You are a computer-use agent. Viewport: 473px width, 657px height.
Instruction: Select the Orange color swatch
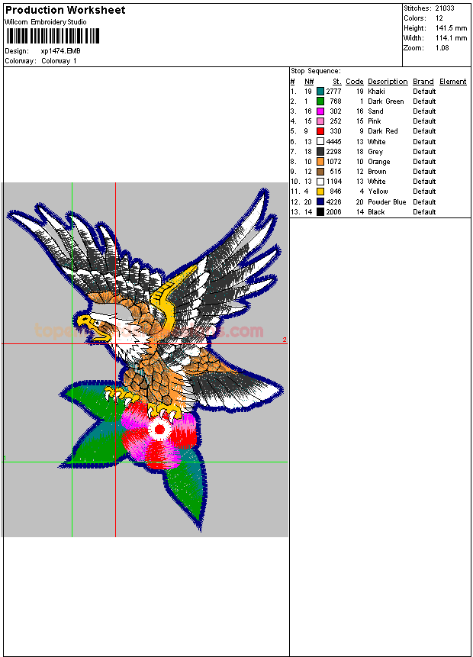click(320, 162)
